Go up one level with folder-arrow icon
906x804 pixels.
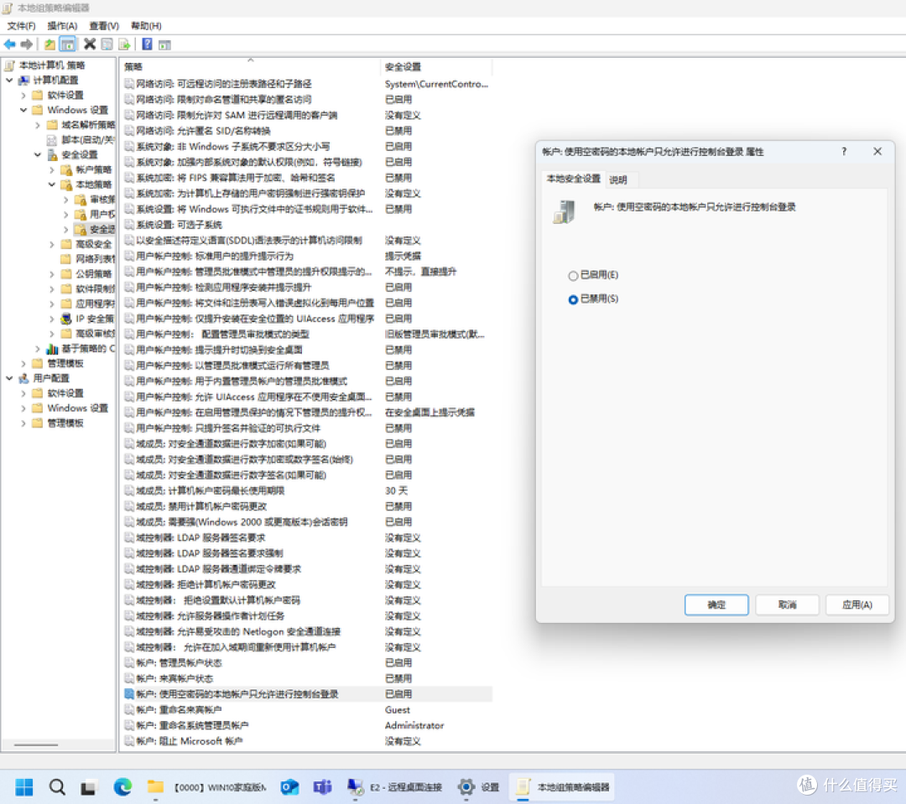pos(50,44)
